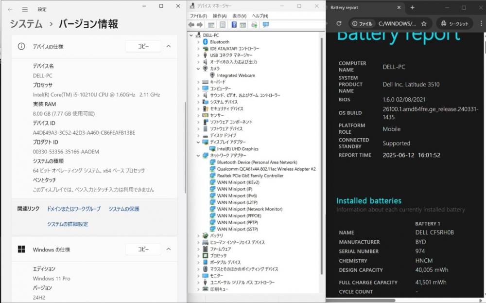Screen dimensions: 486x303
Task: Click the DELL-PC root node in tree
Action: (x=211, y=36)
